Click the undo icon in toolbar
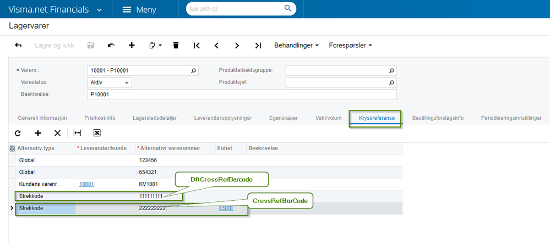This screenshot has width=550, height=242. tap(111, 45)
